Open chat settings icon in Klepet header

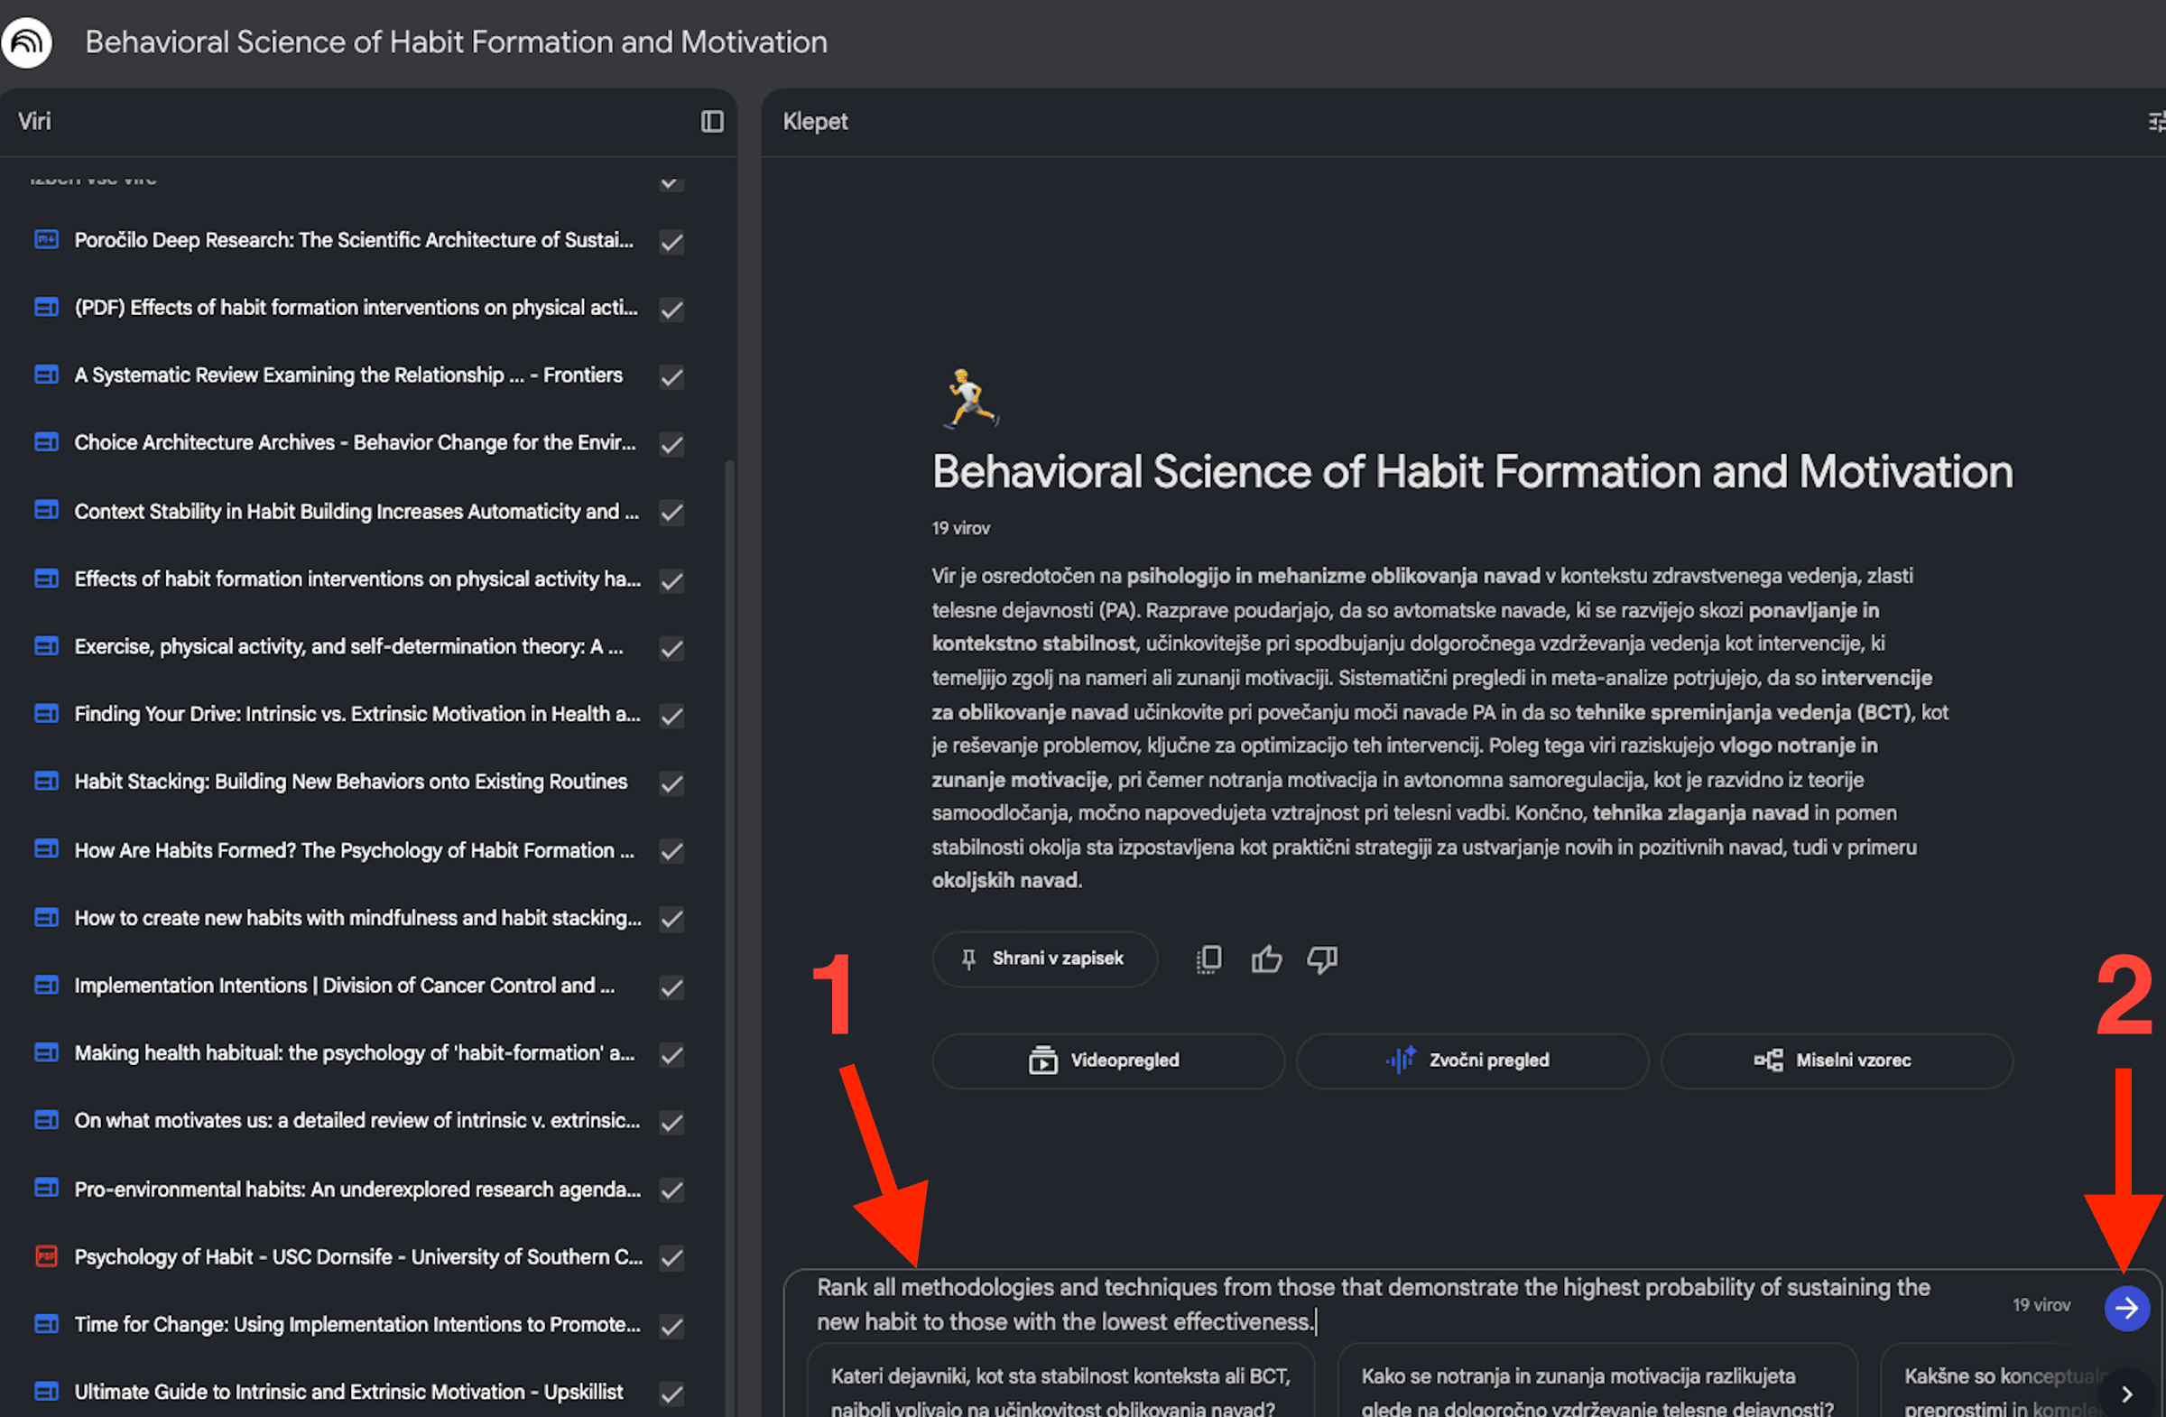pyautogui.click(x=2155, y=121)
